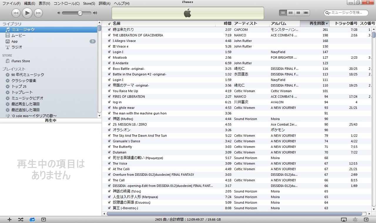
Task: Sort by アーティスト column header
Action: [x=251, y=23]
